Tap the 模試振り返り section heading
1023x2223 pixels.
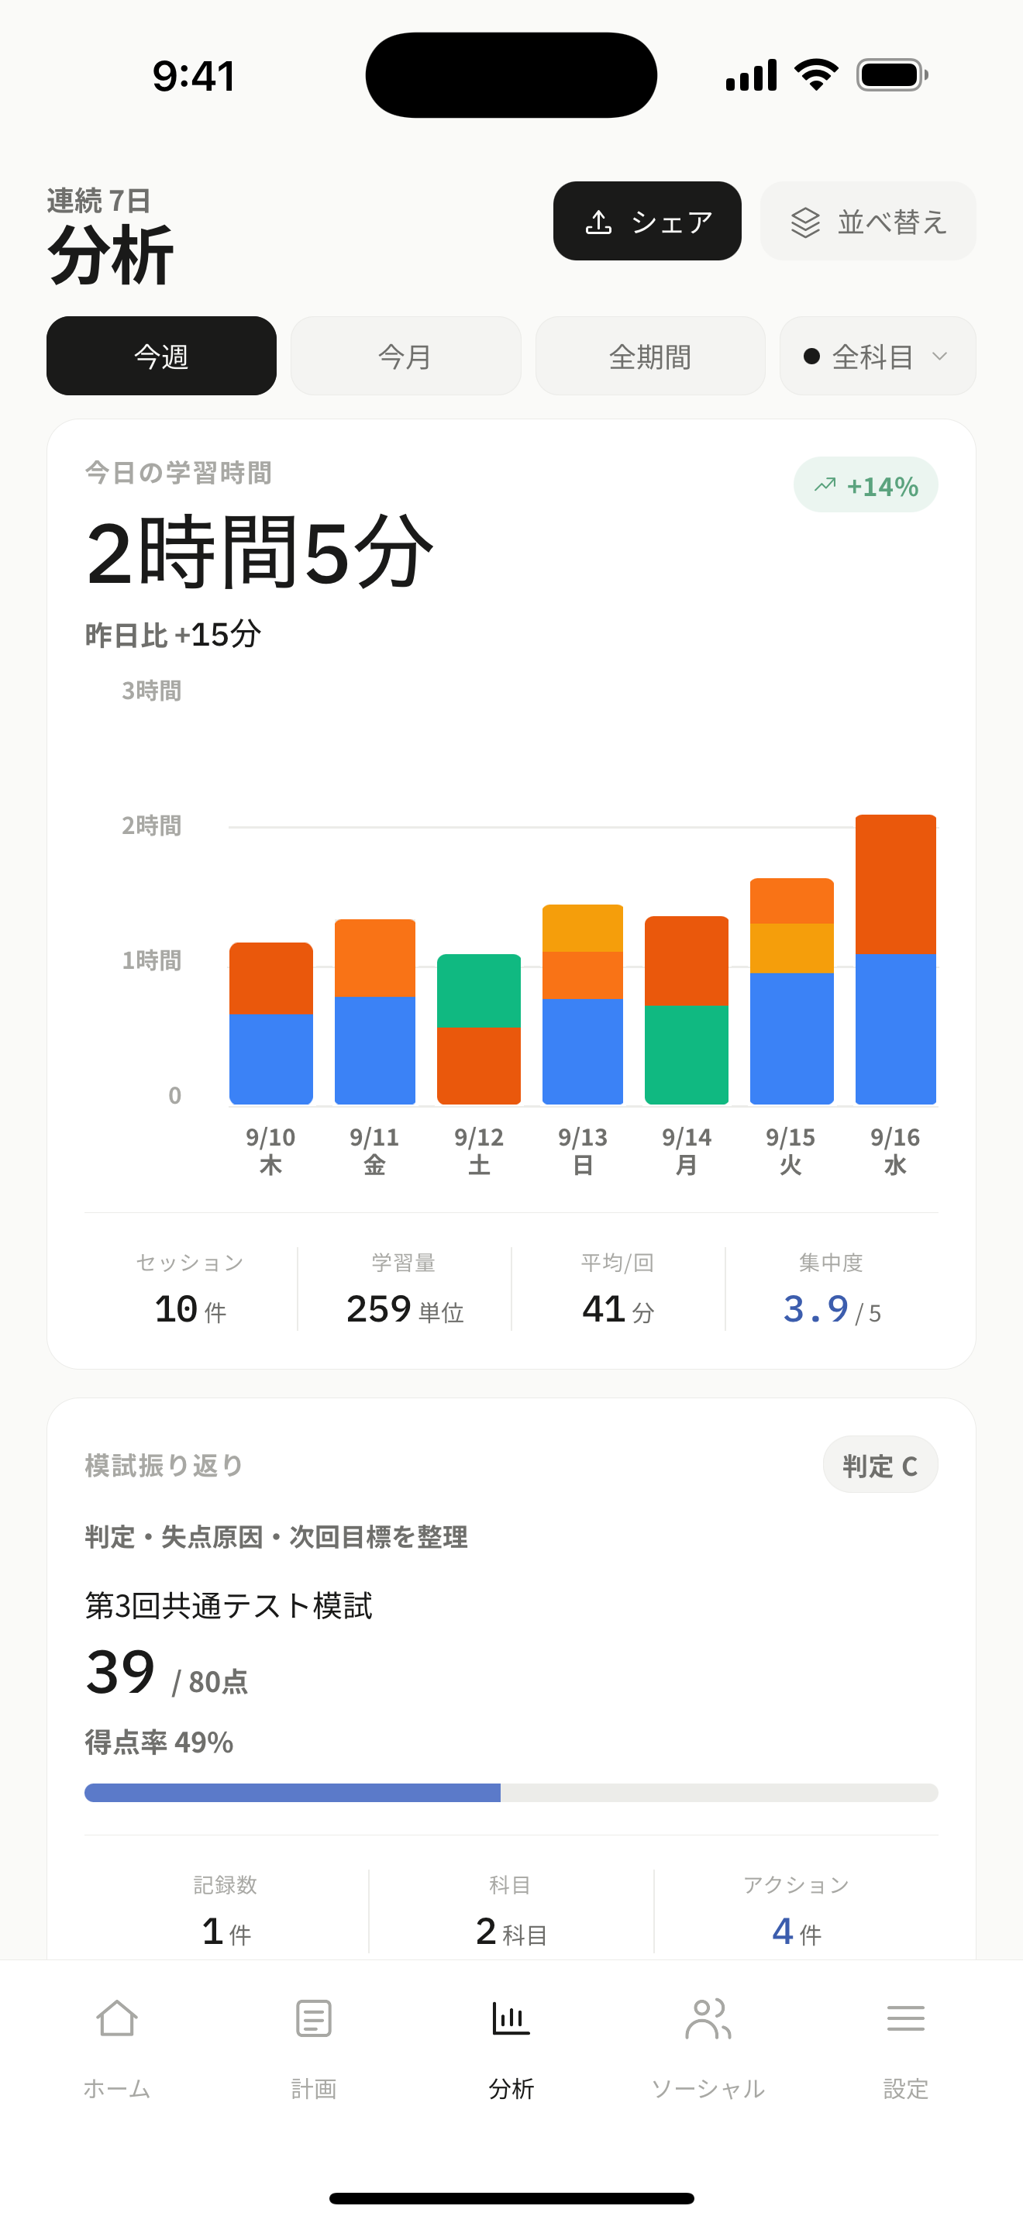[x=164, y=1465]
